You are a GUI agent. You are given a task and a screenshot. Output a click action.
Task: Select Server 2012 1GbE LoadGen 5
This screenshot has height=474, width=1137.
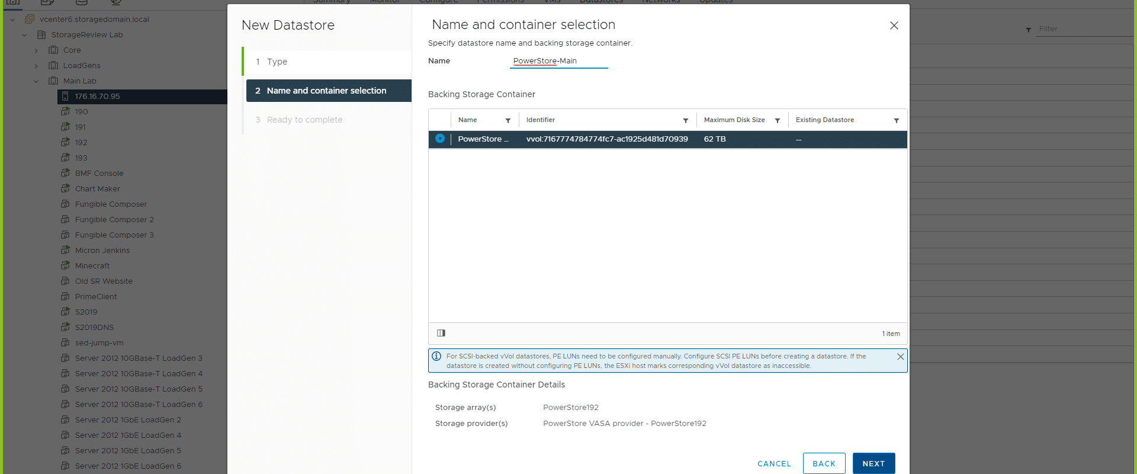[128, 451]
